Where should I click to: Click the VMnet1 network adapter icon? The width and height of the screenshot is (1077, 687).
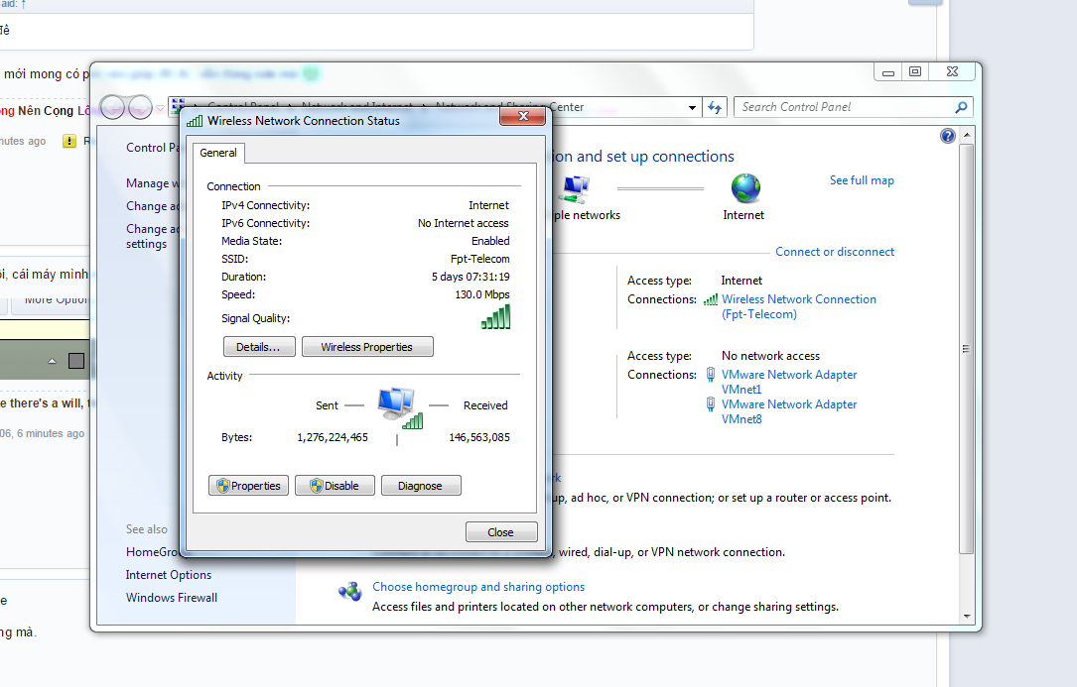point(711,375)
